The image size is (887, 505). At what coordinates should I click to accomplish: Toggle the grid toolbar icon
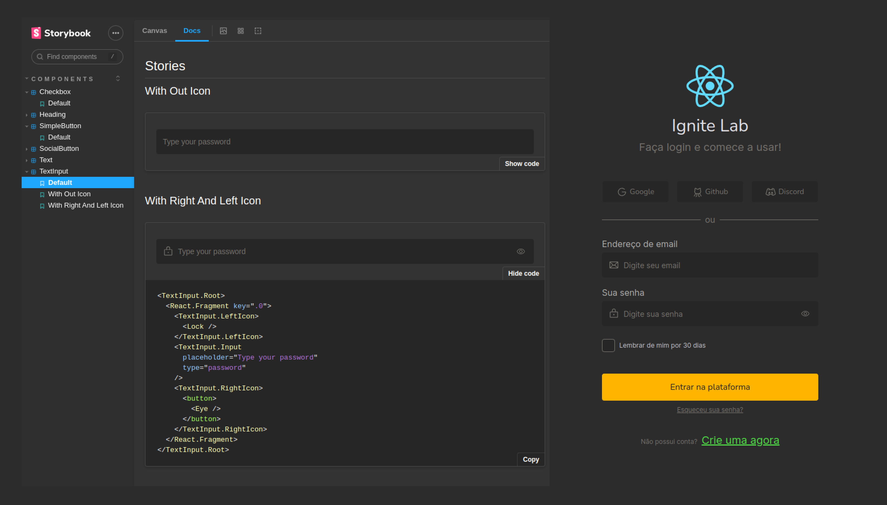240,31
